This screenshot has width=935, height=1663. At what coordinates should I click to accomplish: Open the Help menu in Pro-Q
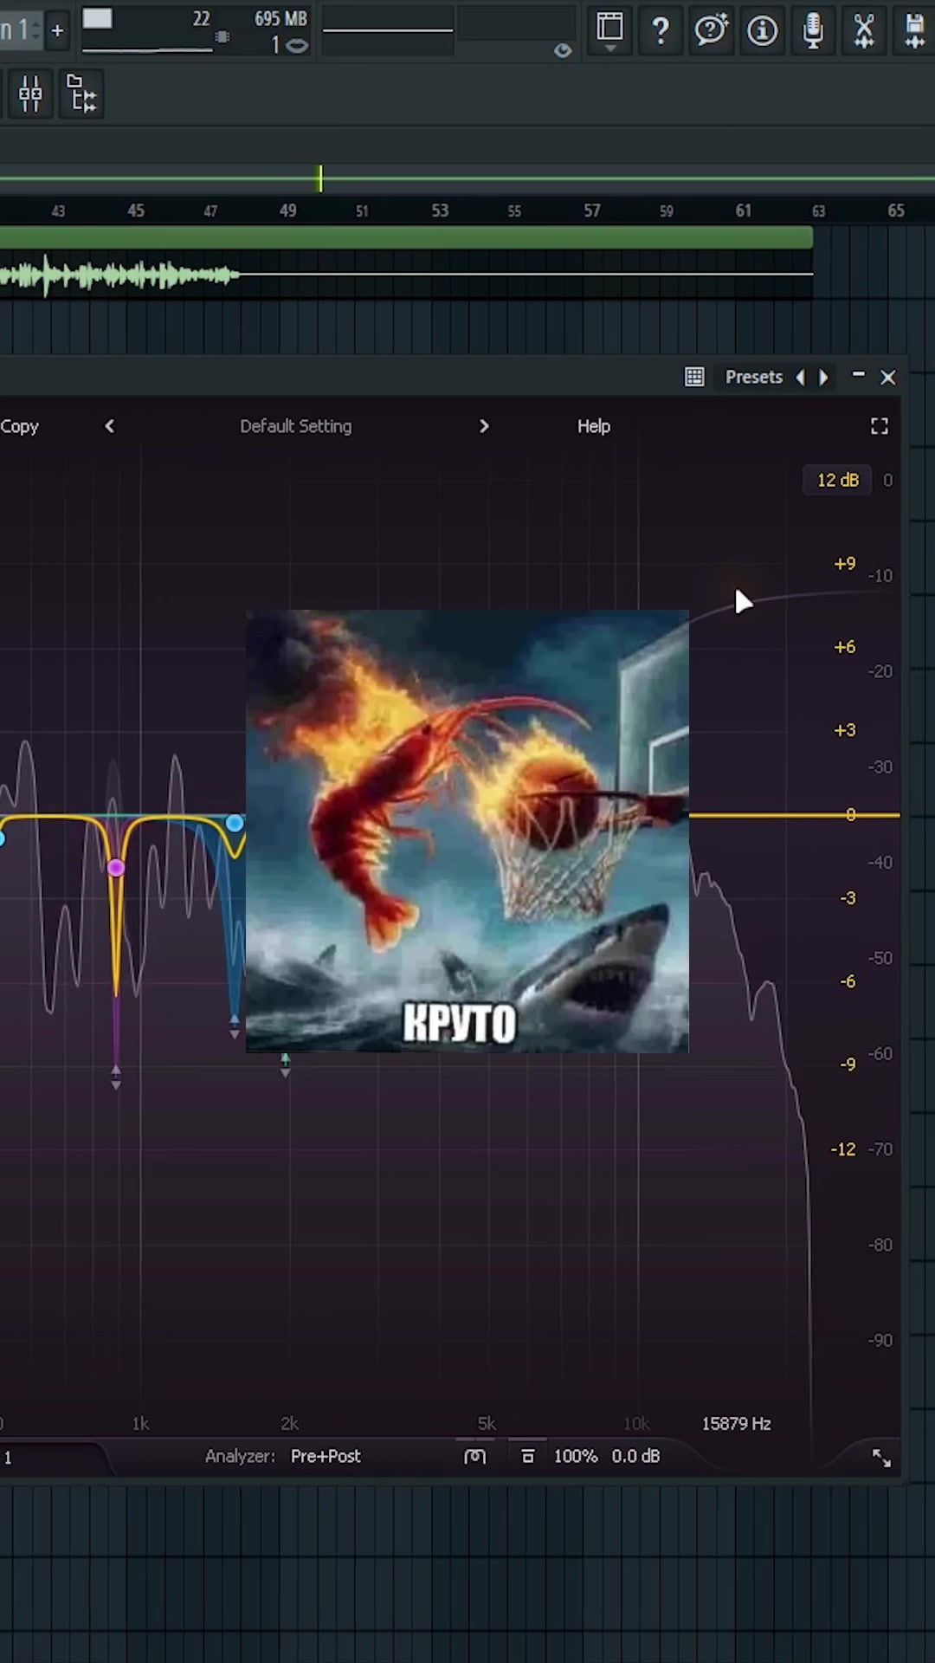594,426
